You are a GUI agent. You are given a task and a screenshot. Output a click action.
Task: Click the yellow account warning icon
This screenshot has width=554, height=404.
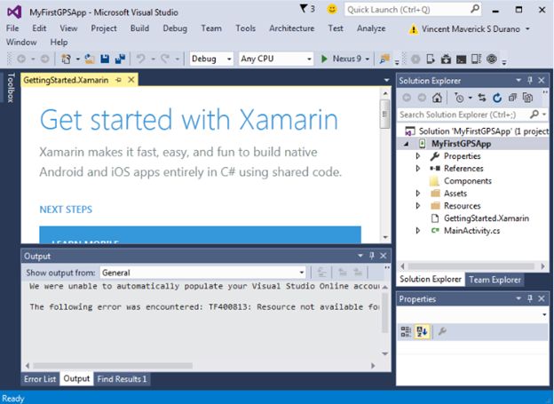click(x=413, y=29)
